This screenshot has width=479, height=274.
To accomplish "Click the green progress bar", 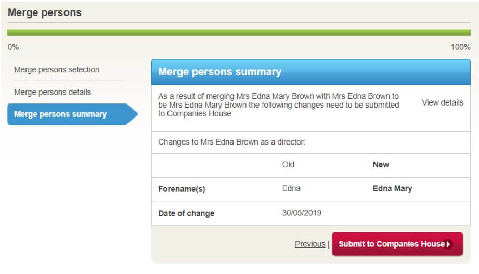I will pos(239,32).
